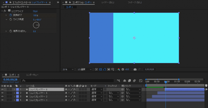
Task: Click the search magnifier in timeline
Action: click(x=23, y=81)
